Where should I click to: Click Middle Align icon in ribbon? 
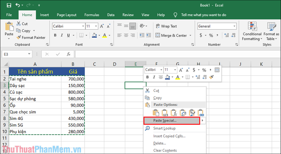tap(126, 26)
